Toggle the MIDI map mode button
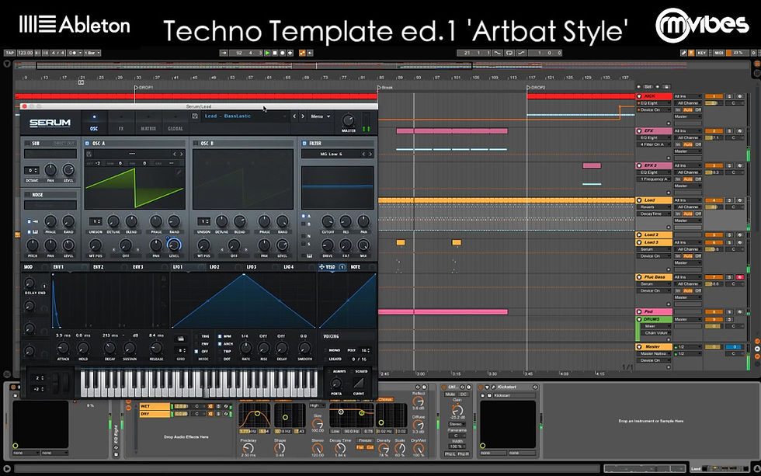 (x=719, y=53)
